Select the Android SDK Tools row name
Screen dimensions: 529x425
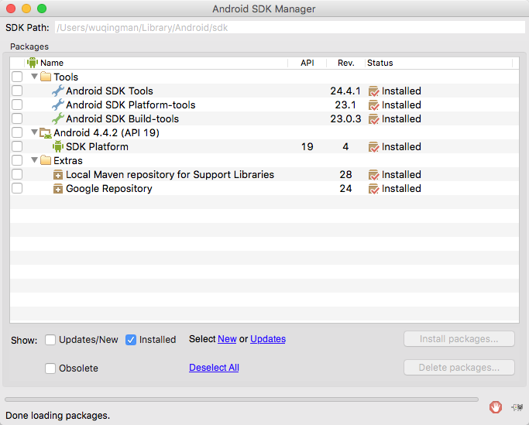tap(109, 91)
